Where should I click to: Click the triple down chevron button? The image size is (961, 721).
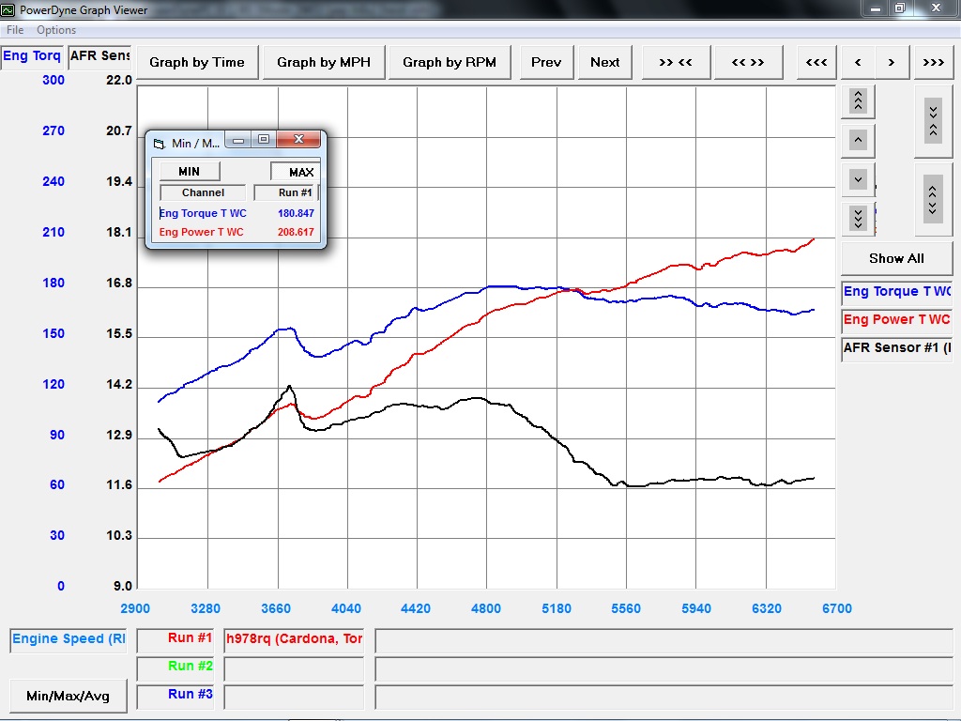858,218
